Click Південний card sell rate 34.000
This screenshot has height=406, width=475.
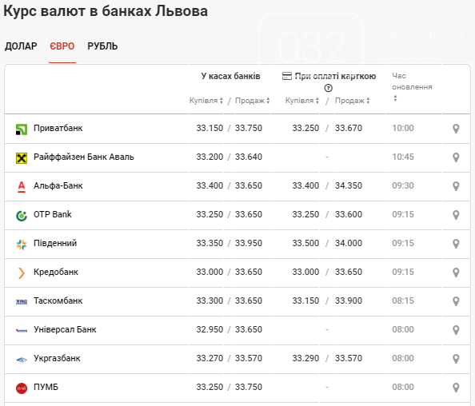coord(349,244)
